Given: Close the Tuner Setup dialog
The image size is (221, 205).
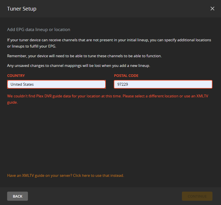Looking at the screenshot, I should click(212, 9).
